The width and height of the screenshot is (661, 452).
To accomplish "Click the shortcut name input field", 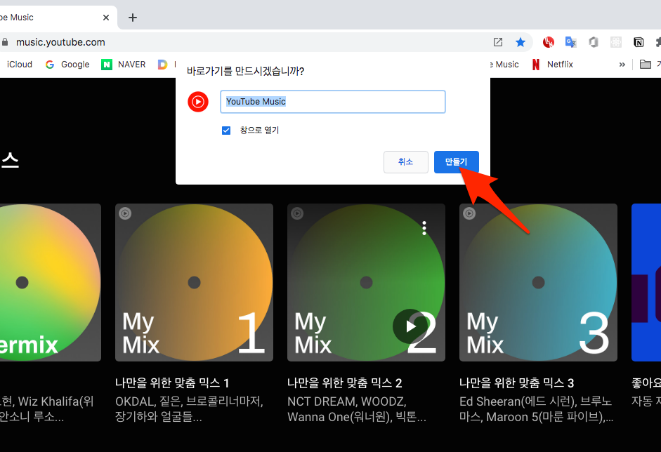I will tap(333, 102).
